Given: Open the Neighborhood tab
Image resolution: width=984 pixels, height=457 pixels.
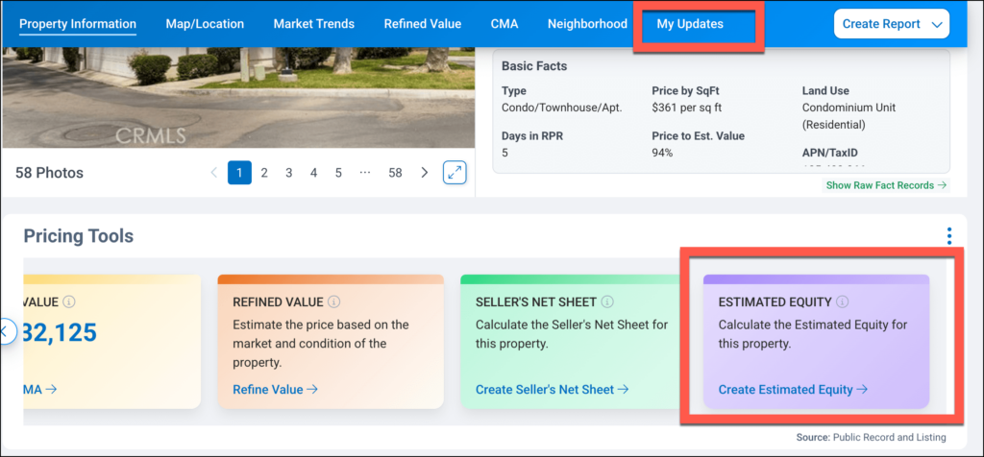Looking at the screenshot, I should (x=587, y=24).
